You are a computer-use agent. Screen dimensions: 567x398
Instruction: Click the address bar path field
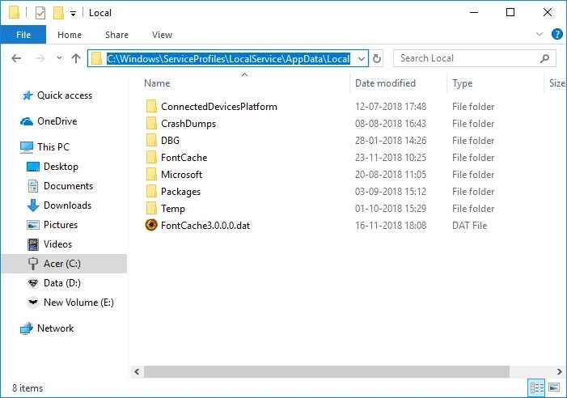[228, 58]
